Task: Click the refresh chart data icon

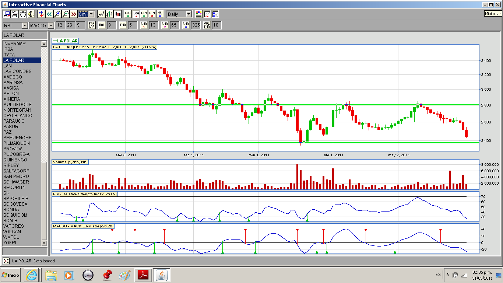Action: pos(41,14)
